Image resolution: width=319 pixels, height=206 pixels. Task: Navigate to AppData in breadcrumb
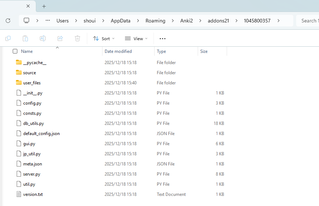point(121,21)
